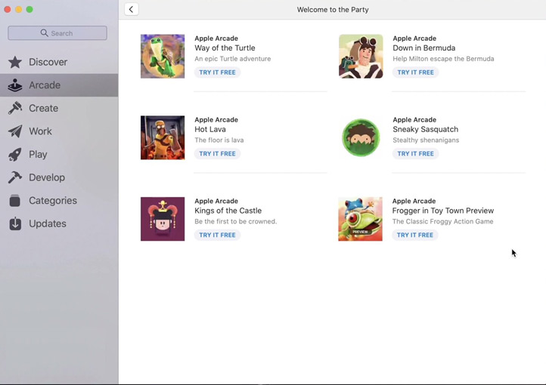Try Way of the Turtle free
This screenshot has height=385, width=546.
(x=217, y=72)
